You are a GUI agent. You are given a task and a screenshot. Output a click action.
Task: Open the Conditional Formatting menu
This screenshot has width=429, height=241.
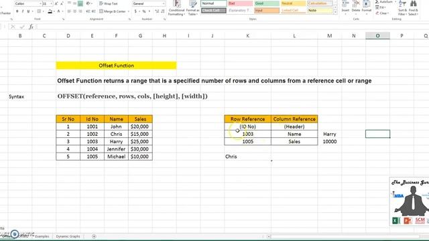(176, 8)
